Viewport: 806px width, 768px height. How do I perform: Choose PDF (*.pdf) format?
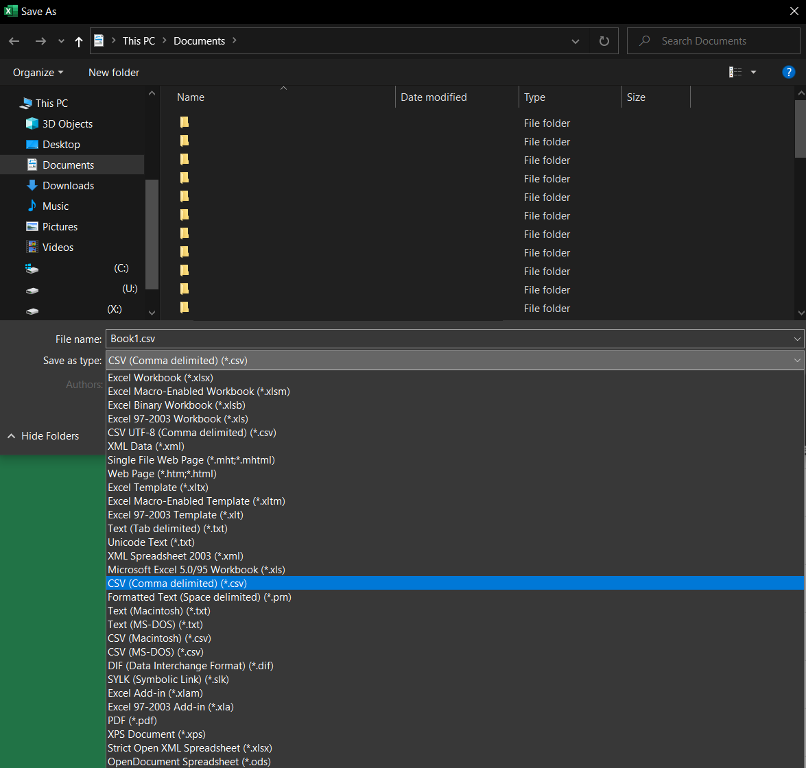point(455,720)
